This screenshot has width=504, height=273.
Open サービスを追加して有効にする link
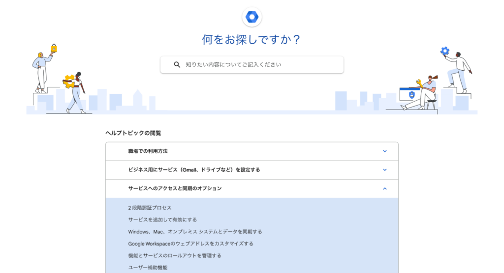click(x=162, y=219)
